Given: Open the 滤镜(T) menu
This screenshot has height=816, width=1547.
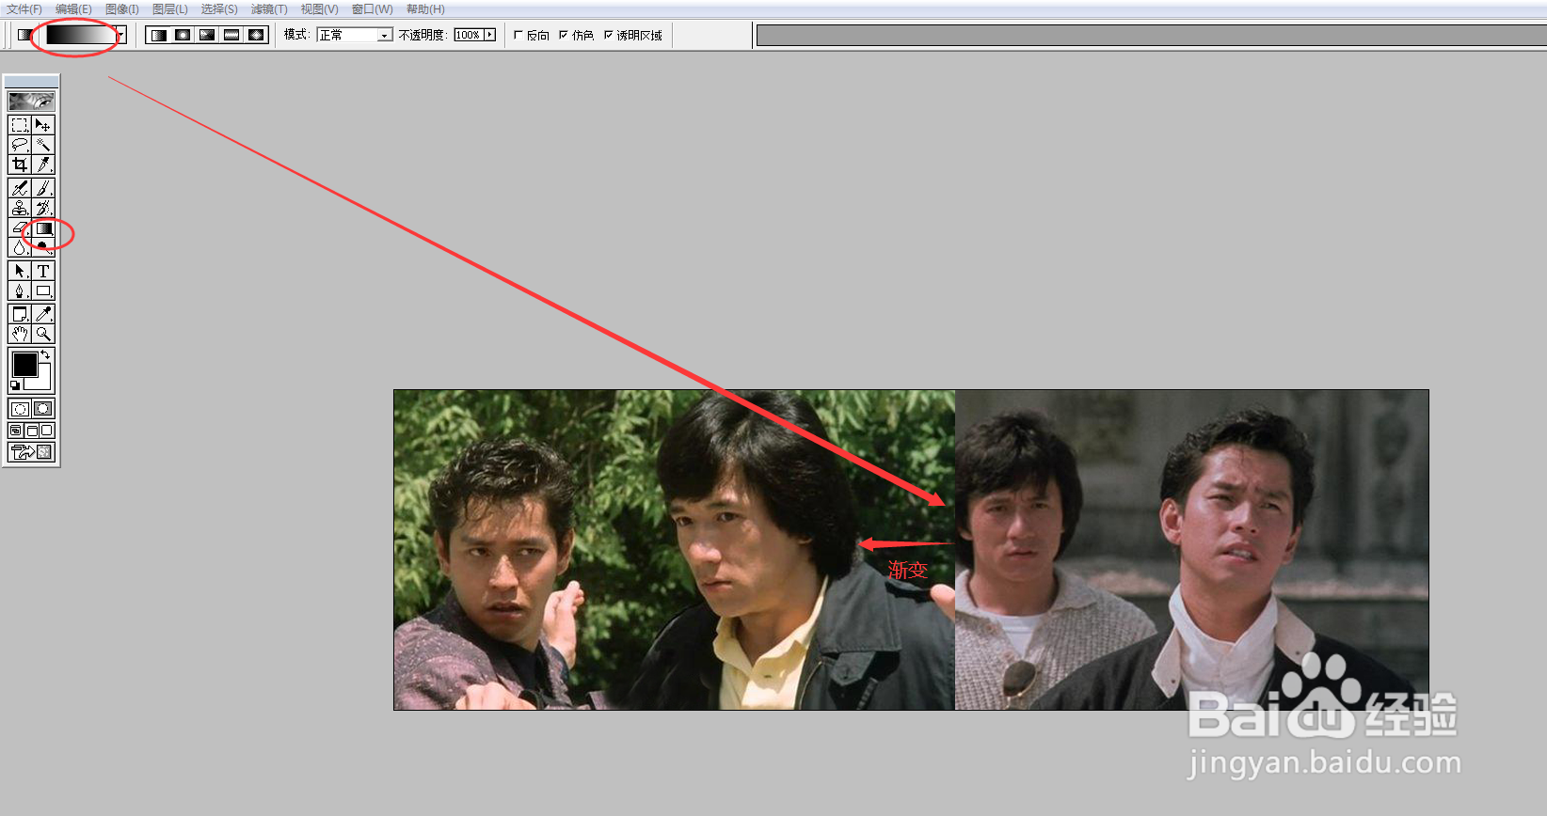Looking at the screenshot, I should (x=269, y=9).
